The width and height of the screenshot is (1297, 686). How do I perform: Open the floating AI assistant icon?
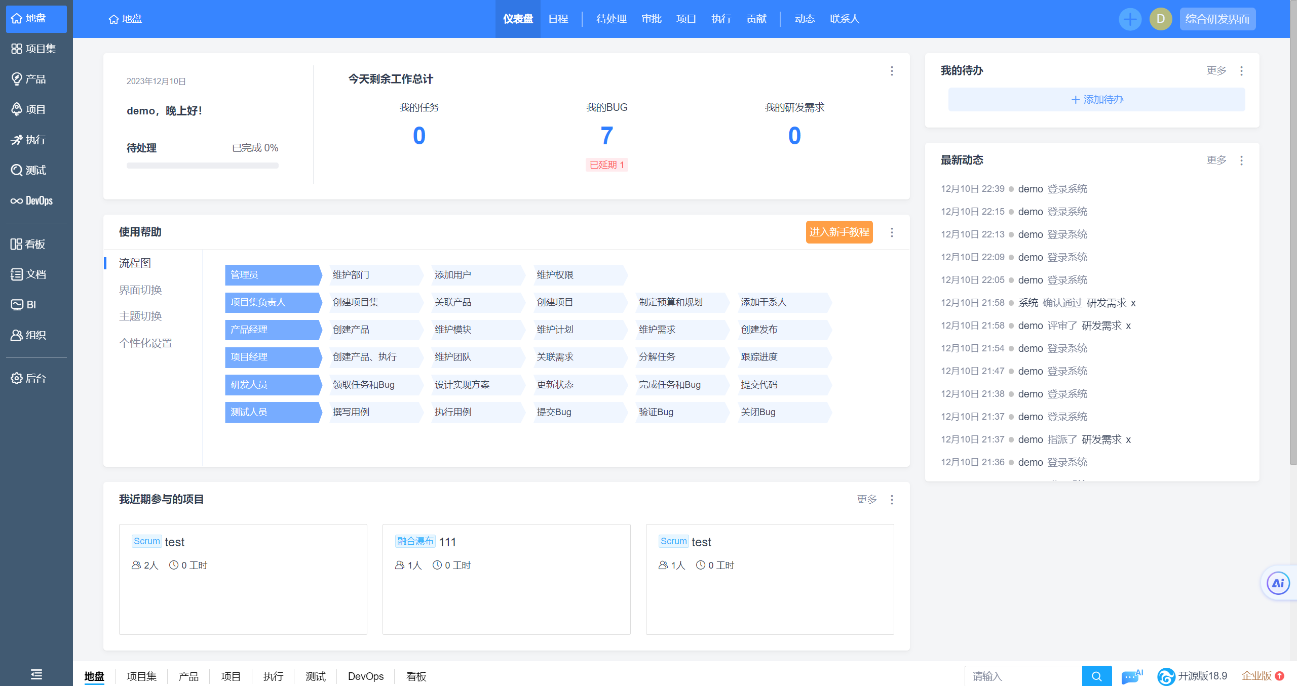point(1278,583)
